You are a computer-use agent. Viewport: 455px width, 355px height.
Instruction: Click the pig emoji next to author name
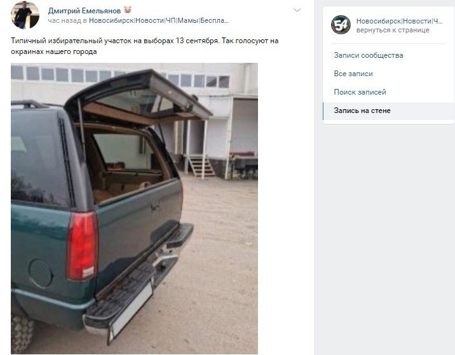tap(128, 10)
